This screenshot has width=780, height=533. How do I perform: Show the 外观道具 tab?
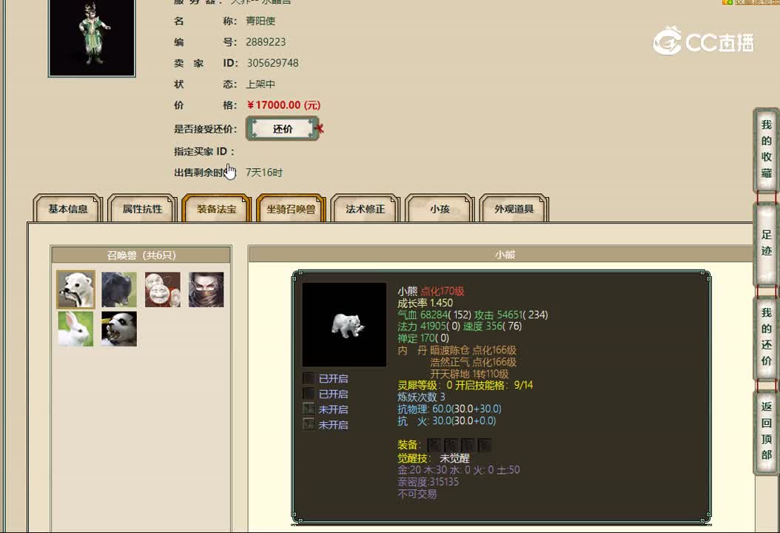click(x=514, y=209)
